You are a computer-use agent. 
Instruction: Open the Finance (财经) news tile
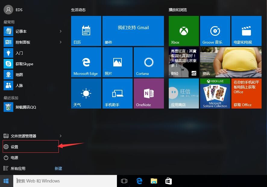184,62
